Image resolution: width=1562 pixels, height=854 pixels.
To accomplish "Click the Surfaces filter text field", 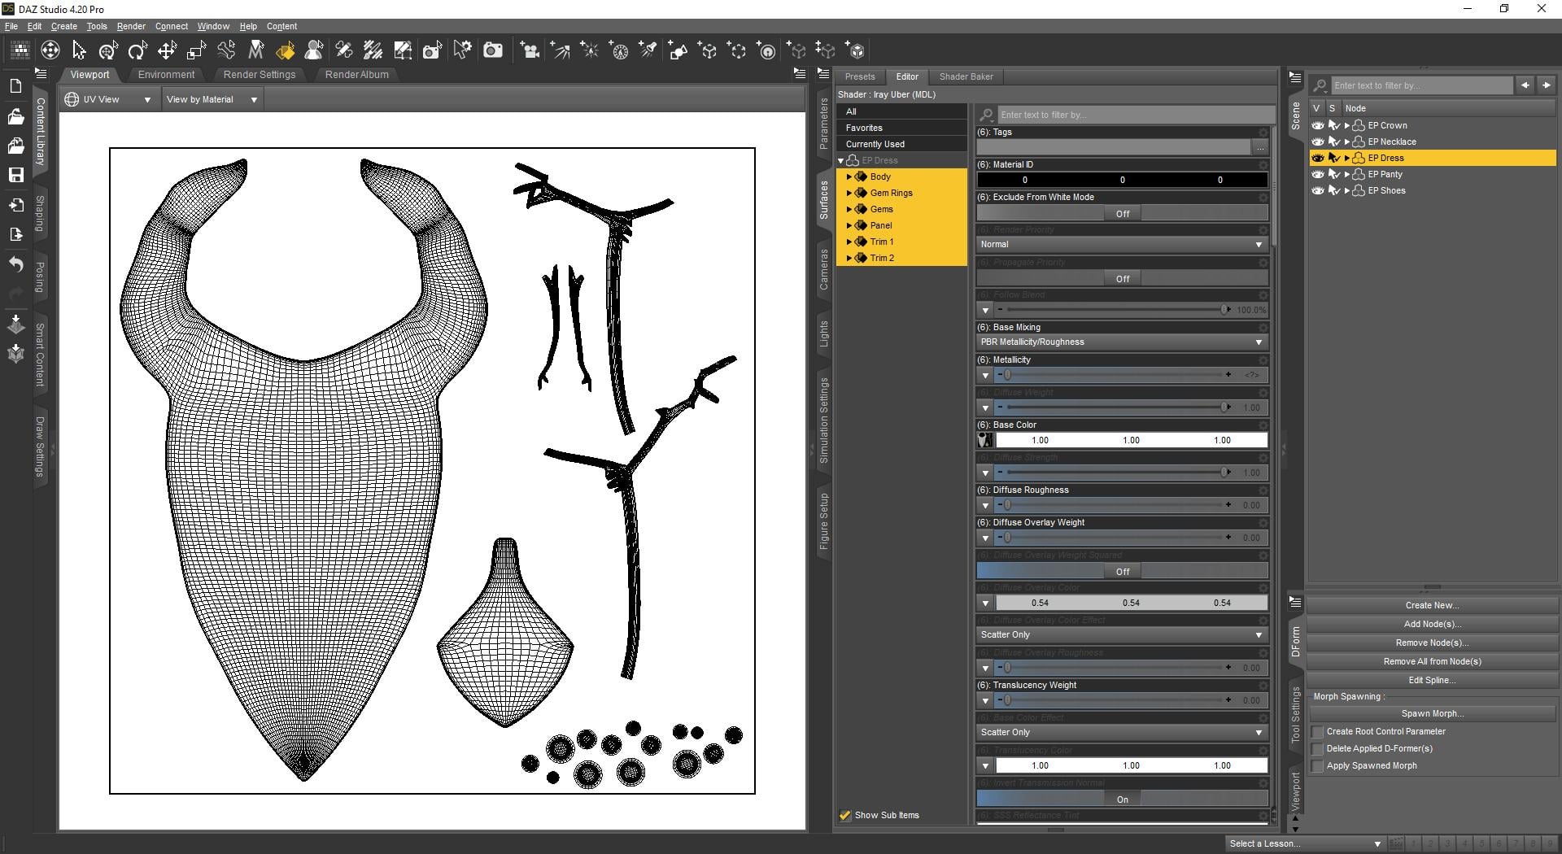I will click(1136, 115).
